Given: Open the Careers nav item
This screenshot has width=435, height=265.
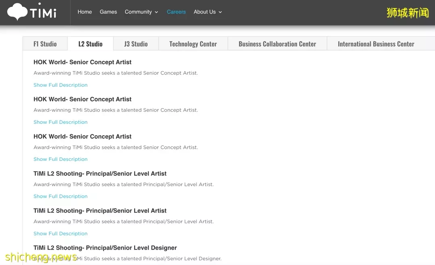Looking at the screenshot, I should tap(176, 12).
